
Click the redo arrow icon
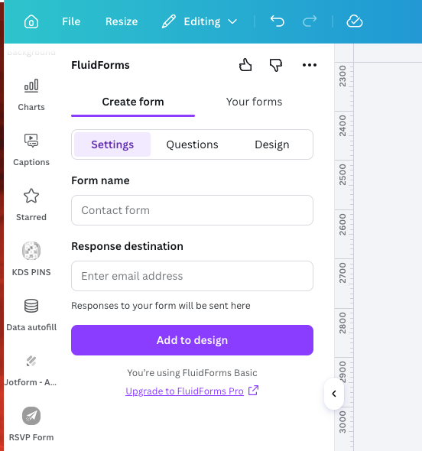click(310, 21)
